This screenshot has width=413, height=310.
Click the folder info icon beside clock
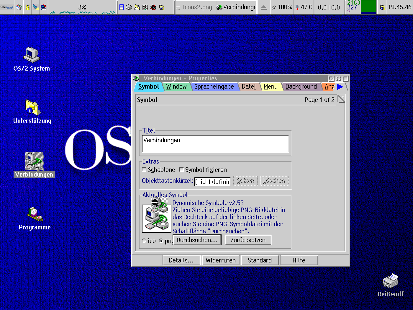(382, 7)
